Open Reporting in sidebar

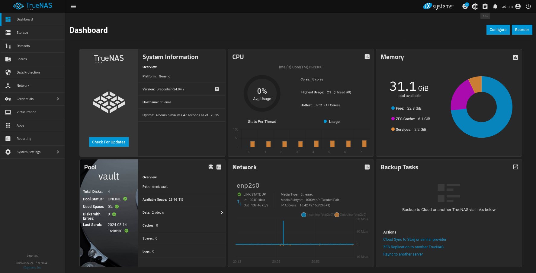click(32, 139)
